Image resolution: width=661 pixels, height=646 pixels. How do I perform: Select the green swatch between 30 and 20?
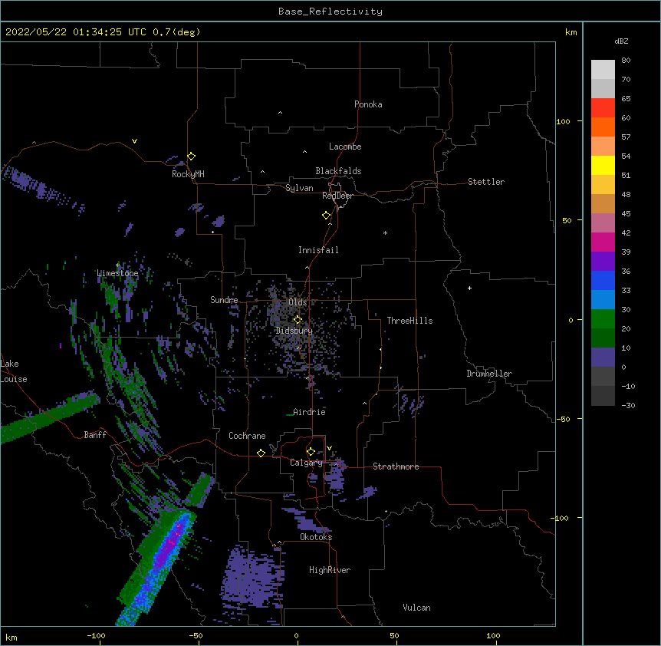pyautogui.click(x=603, y=319)
